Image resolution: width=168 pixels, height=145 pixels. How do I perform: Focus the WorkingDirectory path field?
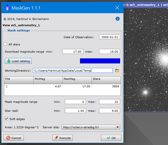coord(73,70)
